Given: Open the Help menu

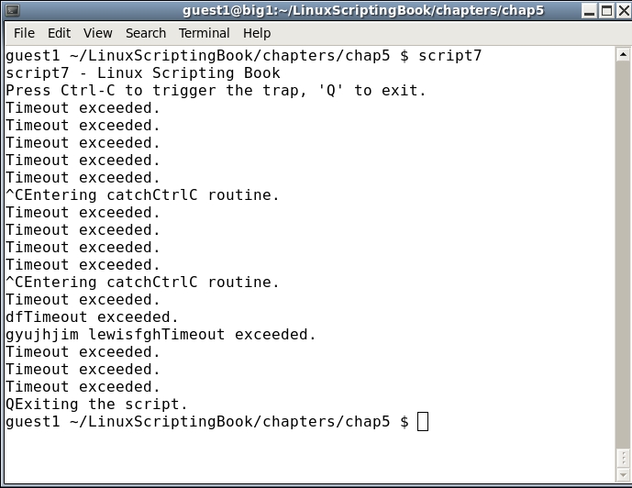Looking at the screenshot, I should [x=257, y=33].
